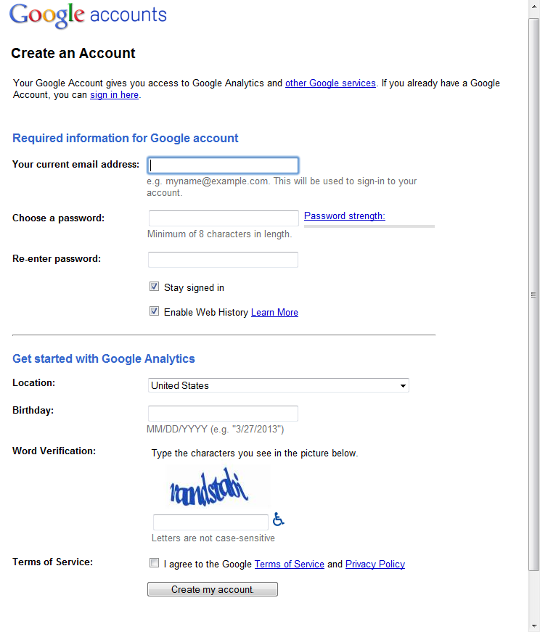Open the Privacy Policy link

(x=375, y=564)
